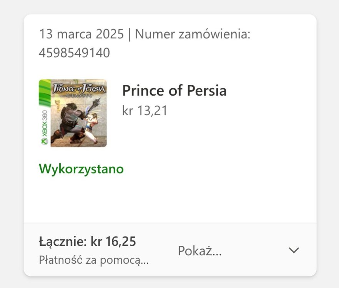
Task: Click the date 13 marca 2025
Action: (x=81, y=34)
